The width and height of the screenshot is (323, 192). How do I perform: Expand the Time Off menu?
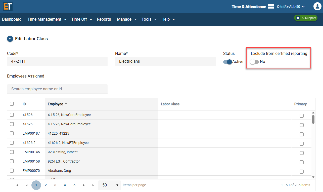click(x=82, y=19)
